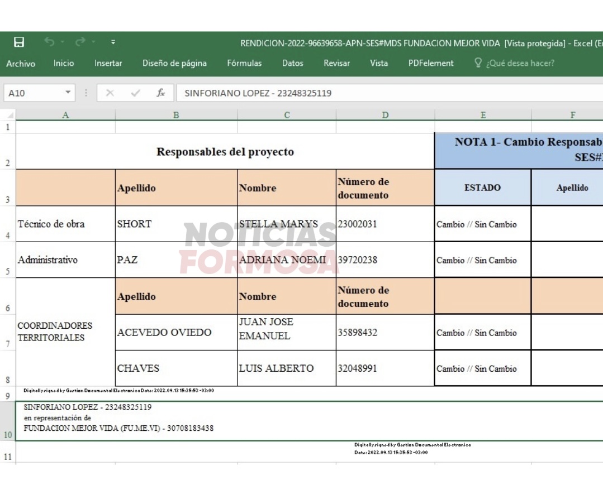Click the 32048991 document number cell
603x490 pixels.
386,368
